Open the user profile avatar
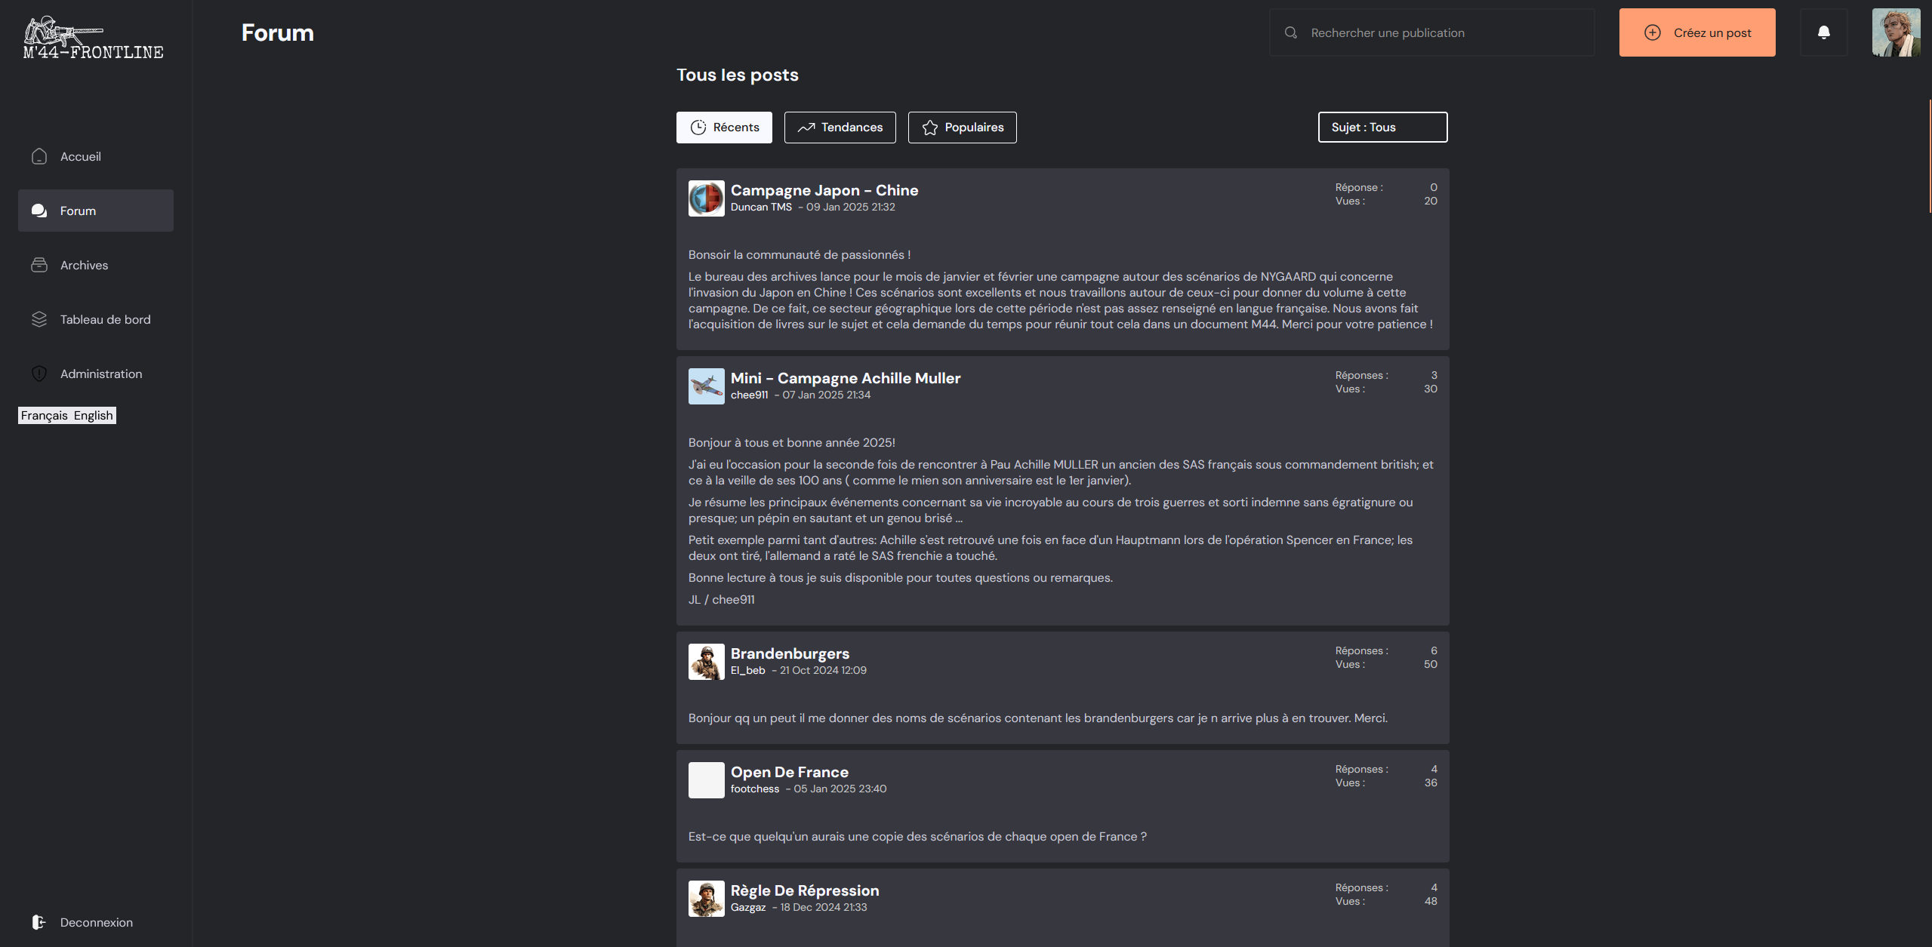This screenshot has height=947, width=1932. [1895, 32]
